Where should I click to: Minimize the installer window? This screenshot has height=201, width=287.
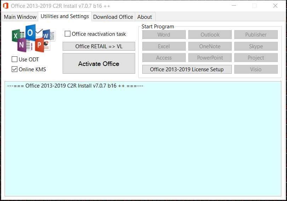pyautogui.click(x=234, y=6)
